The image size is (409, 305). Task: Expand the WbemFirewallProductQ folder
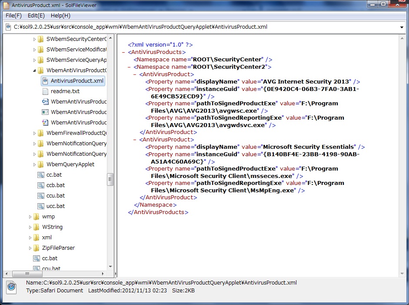click(x=34, y=133)
